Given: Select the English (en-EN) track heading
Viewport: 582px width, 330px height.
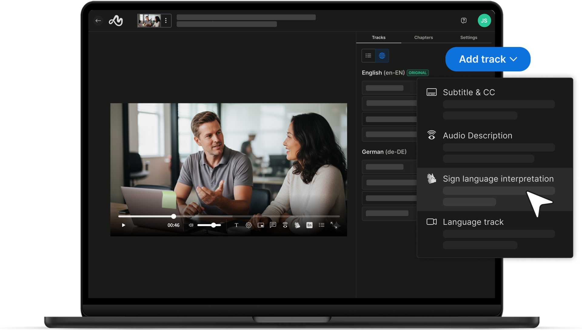Looking at the screenshot, I should [x=383, y=73].
